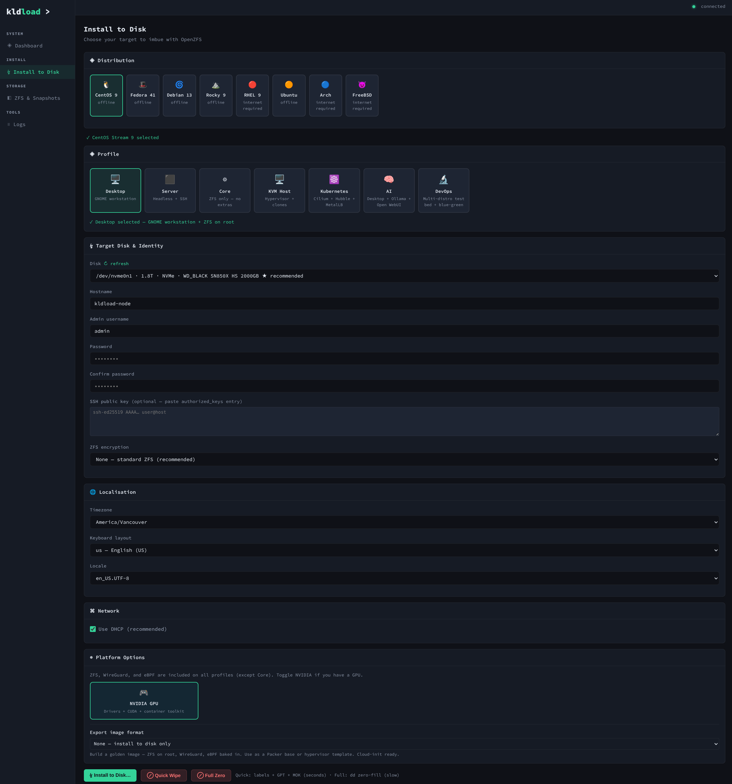732x784 pixels.
Task: Select the CentOS 9 penguin icon
Action: 106,85
